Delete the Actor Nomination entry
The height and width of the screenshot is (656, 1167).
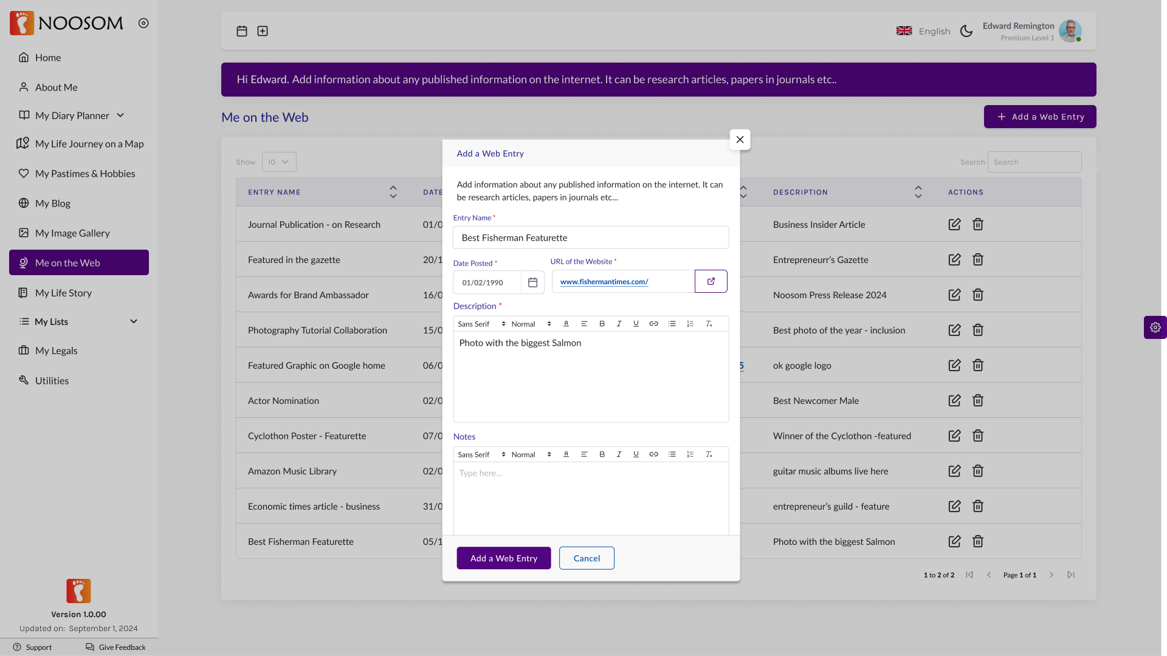pyautogui.click(x=977, y=401)
